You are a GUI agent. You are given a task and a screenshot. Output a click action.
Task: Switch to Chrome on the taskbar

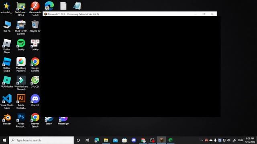(x=143, y=140)
